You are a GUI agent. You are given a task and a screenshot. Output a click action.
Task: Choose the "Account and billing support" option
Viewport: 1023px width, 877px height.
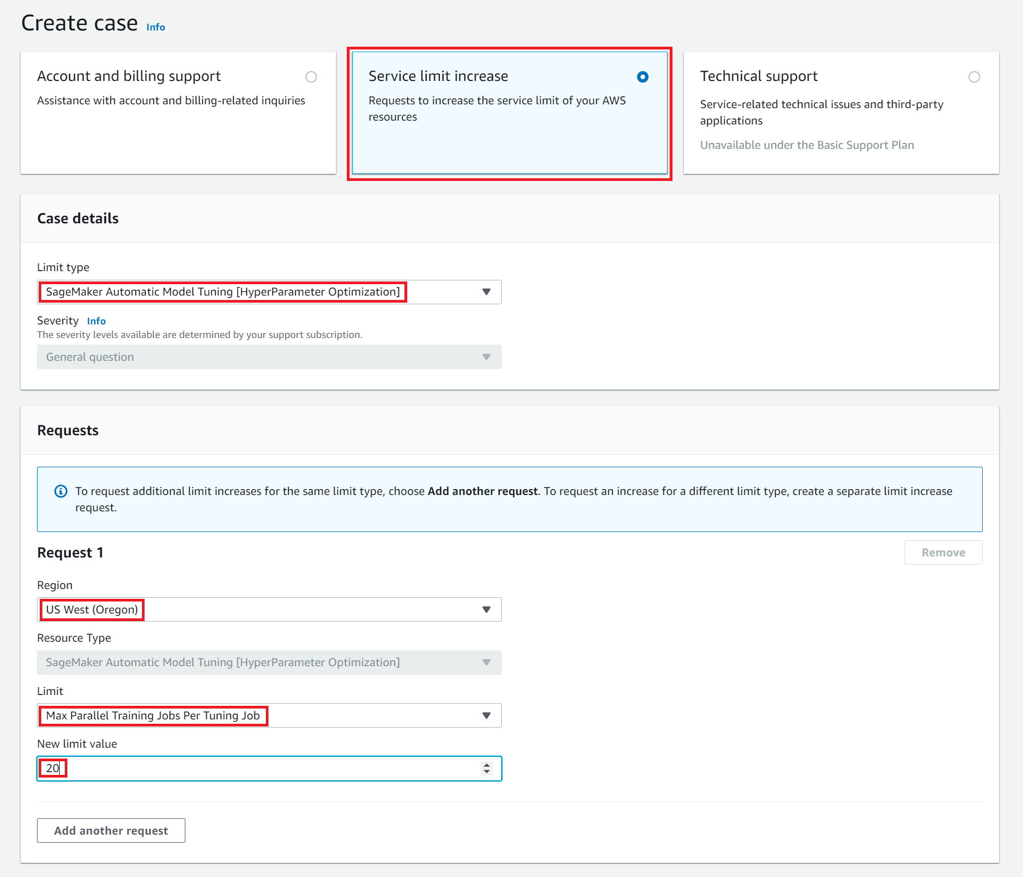click(311, 77)
